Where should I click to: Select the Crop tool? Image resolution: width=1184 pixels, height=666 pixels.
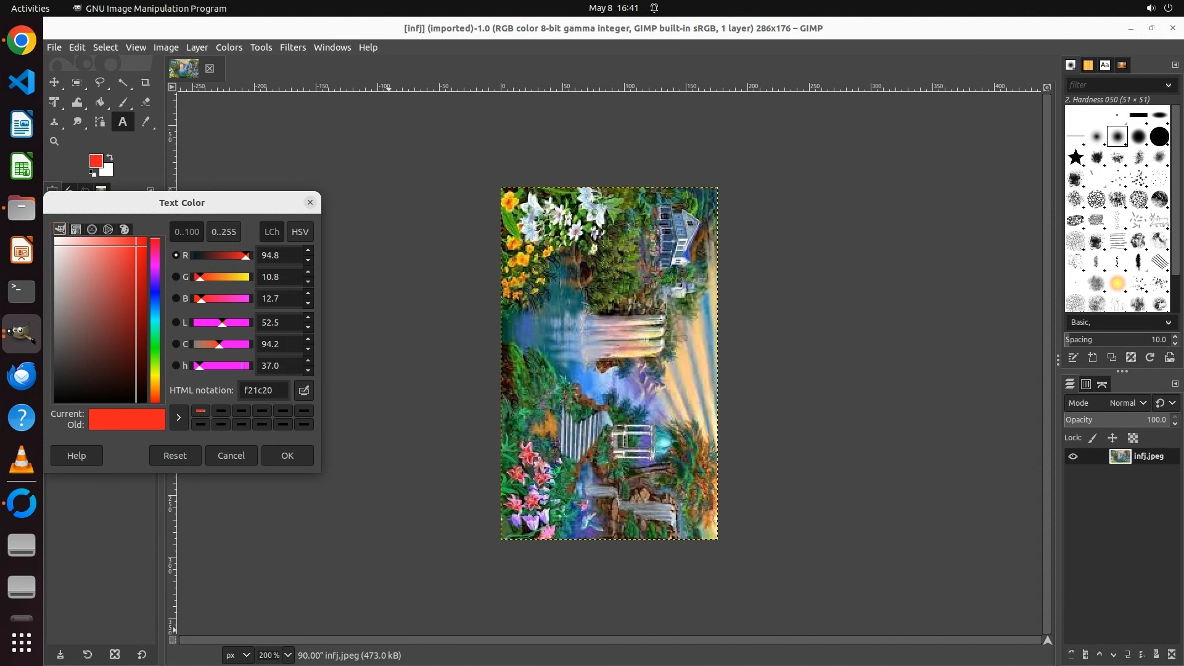146,83
